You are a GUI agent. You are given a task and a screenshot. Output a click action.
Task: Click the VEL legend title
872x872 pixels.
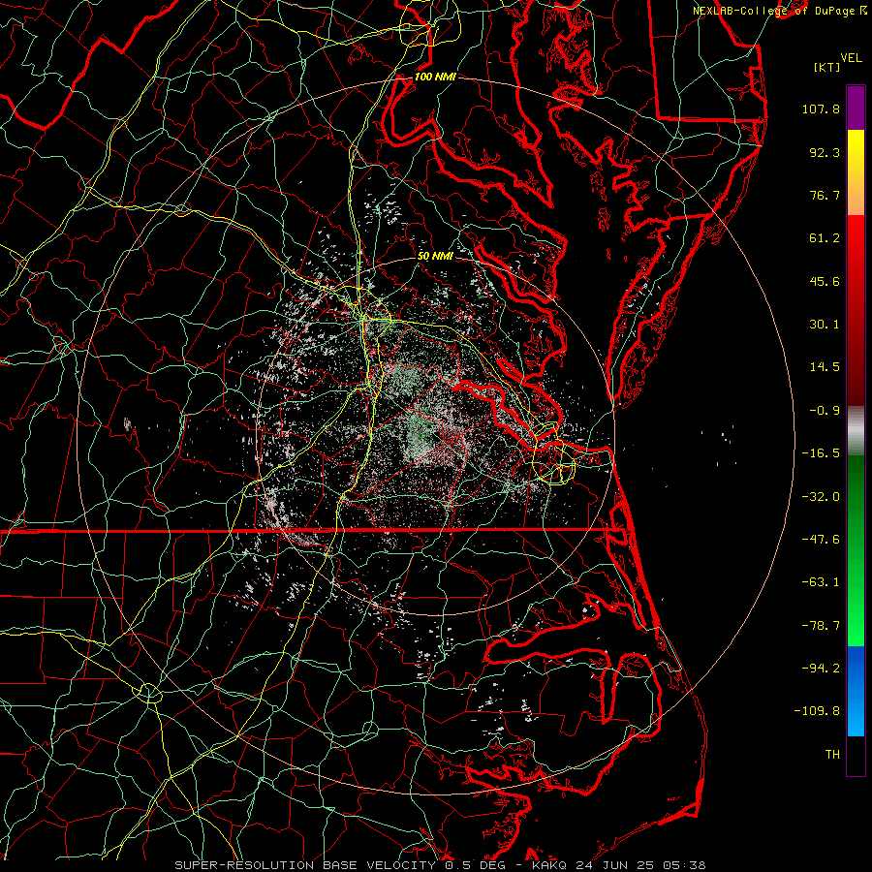851,58
